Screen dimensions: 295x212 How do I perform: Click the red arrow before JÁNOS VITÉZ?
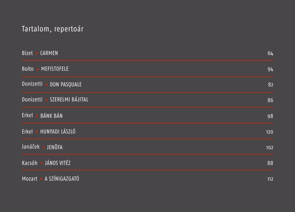tap(42, 163)
